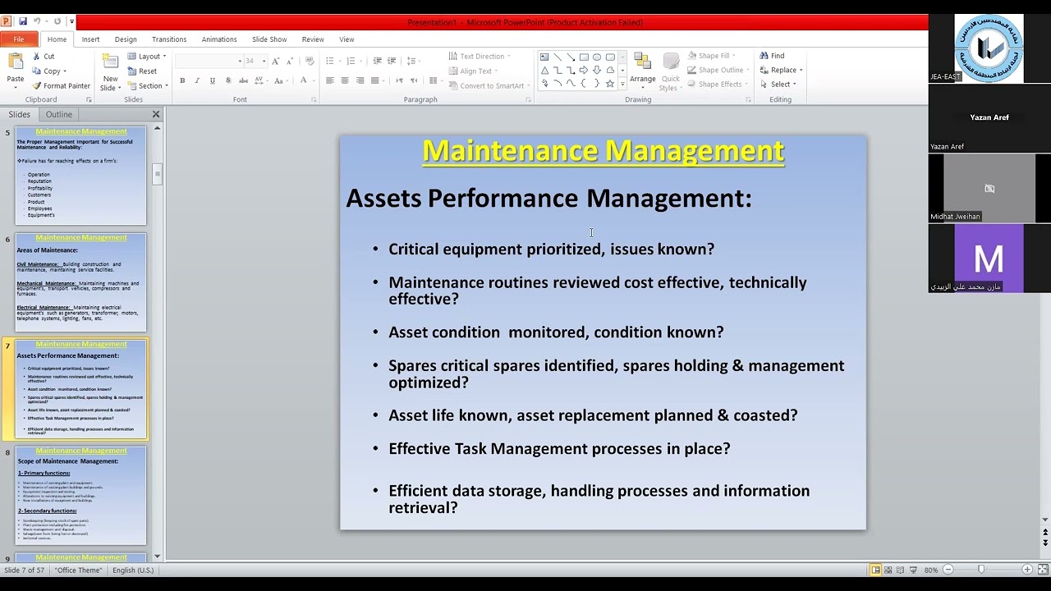The width and height of the screenshot is (1051, 591).
Task: Click Increase List Level icon
Action: point(392,61)
